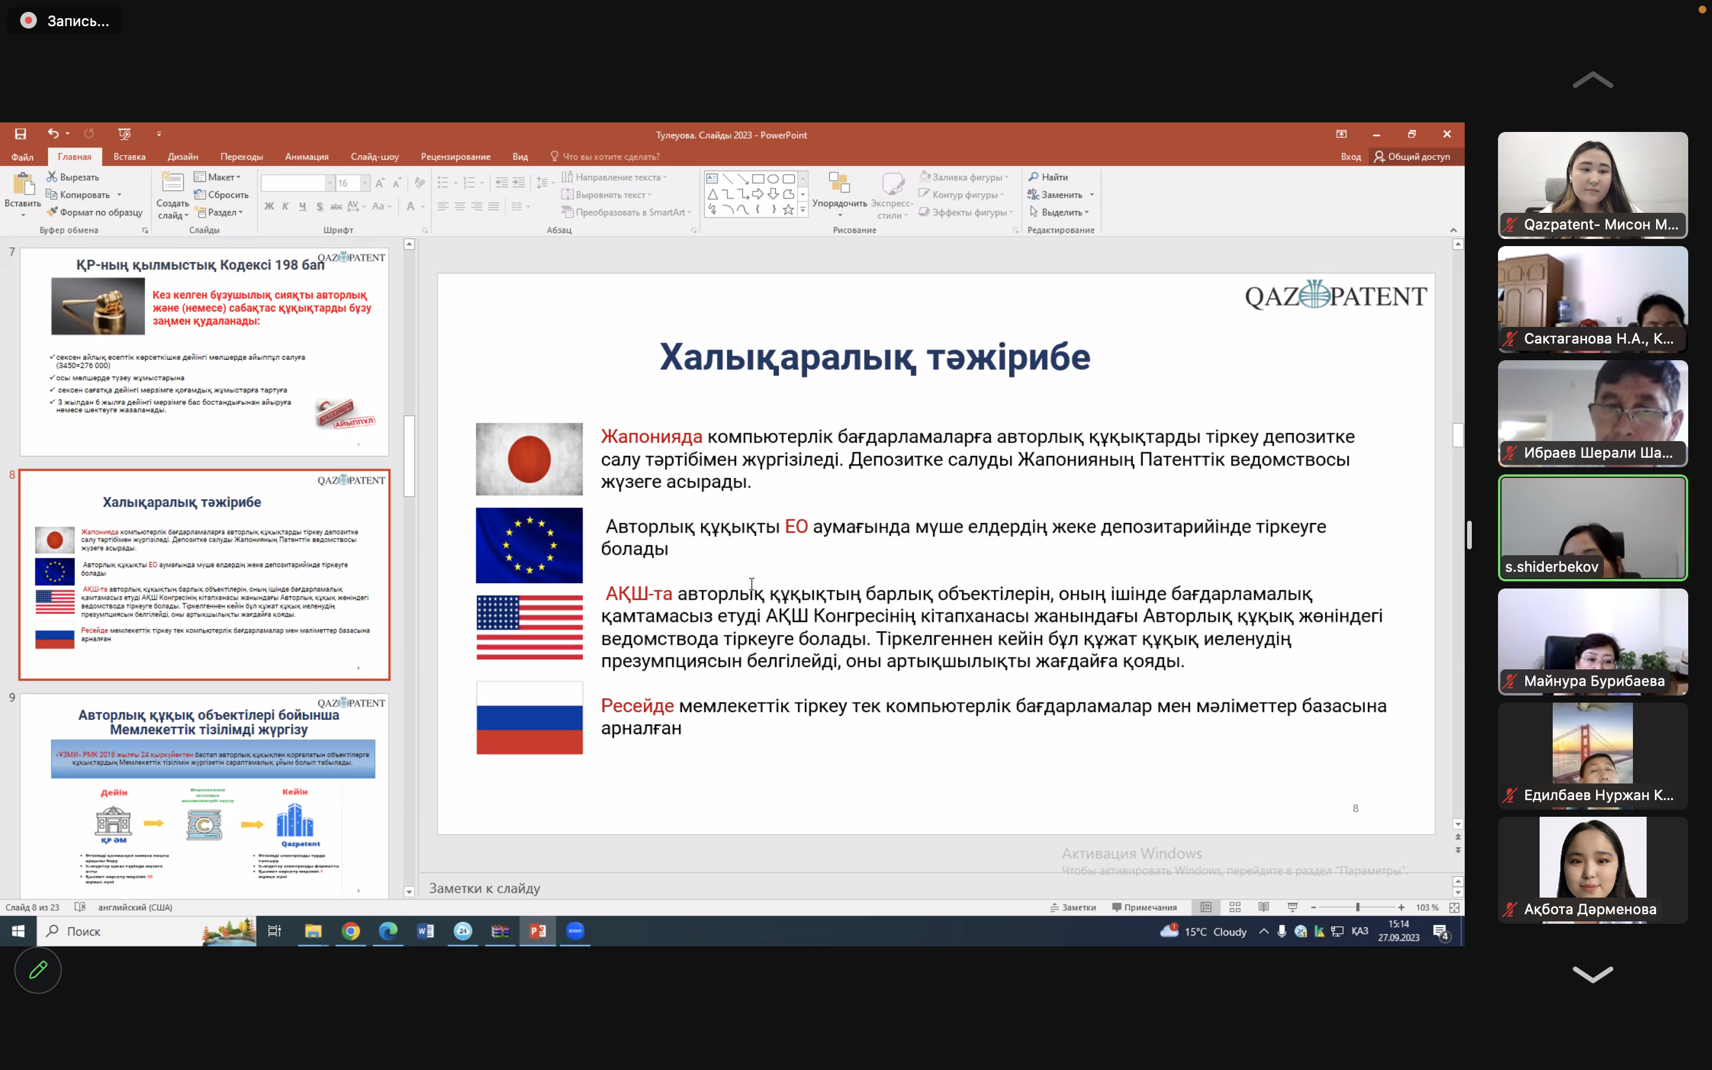
Task: Click the Save icon in quick access toolbar
Action: tap(21, 134)
